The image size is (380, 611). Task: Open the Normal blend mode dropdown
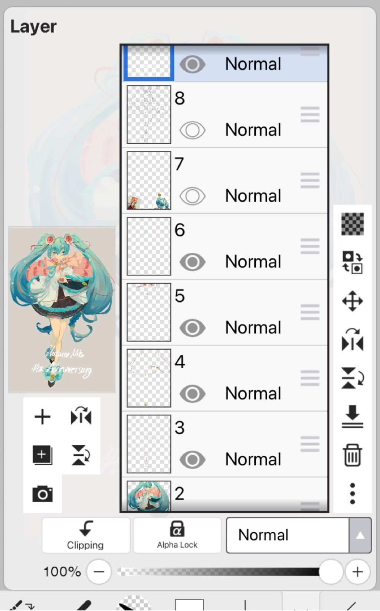(x=288, y=535)
